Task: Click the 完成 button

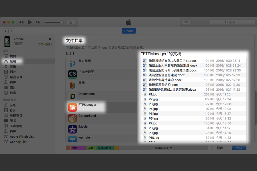Action: [x=239, y=148]
